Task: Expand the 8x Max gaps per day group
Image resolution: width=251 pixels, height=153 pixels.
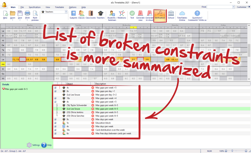Action: click(55, 91)
